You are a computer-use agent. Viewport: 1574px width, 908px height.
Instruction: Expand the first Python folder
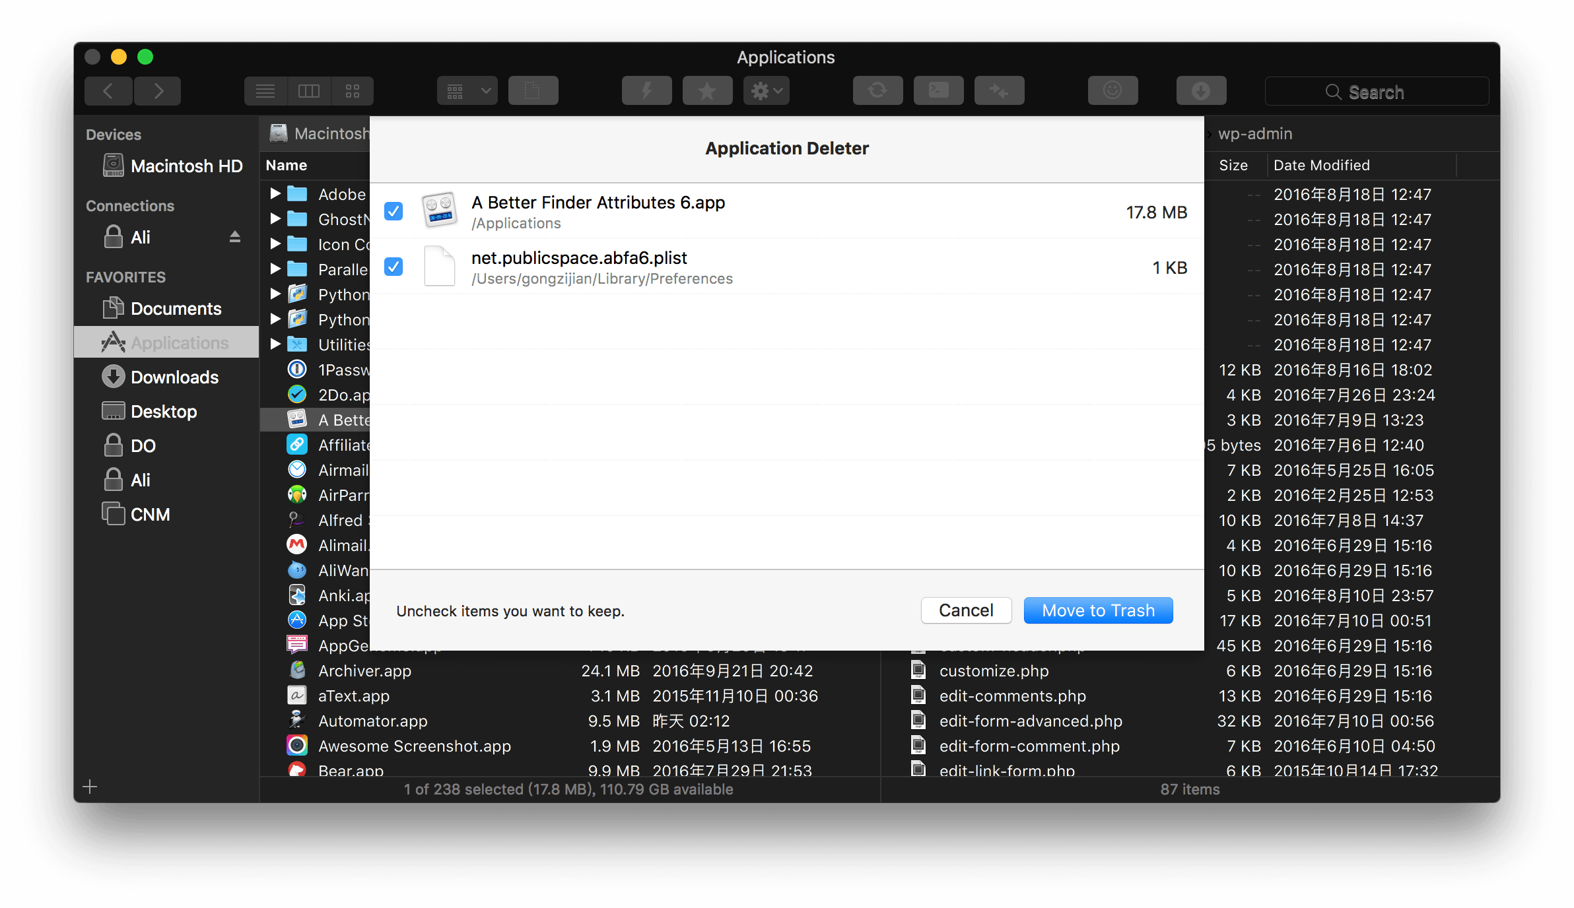click(275, 294)
